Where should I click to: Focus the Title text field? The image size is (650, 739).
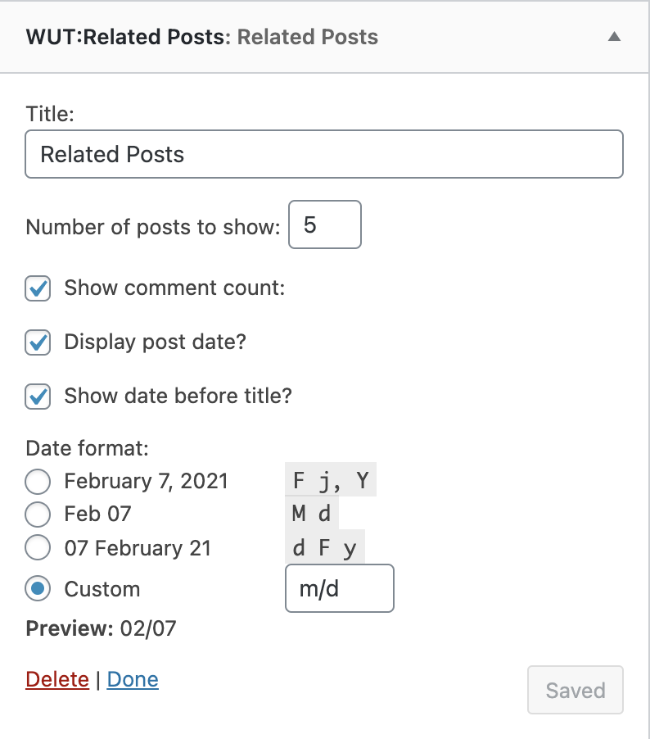tap(324, 154)
